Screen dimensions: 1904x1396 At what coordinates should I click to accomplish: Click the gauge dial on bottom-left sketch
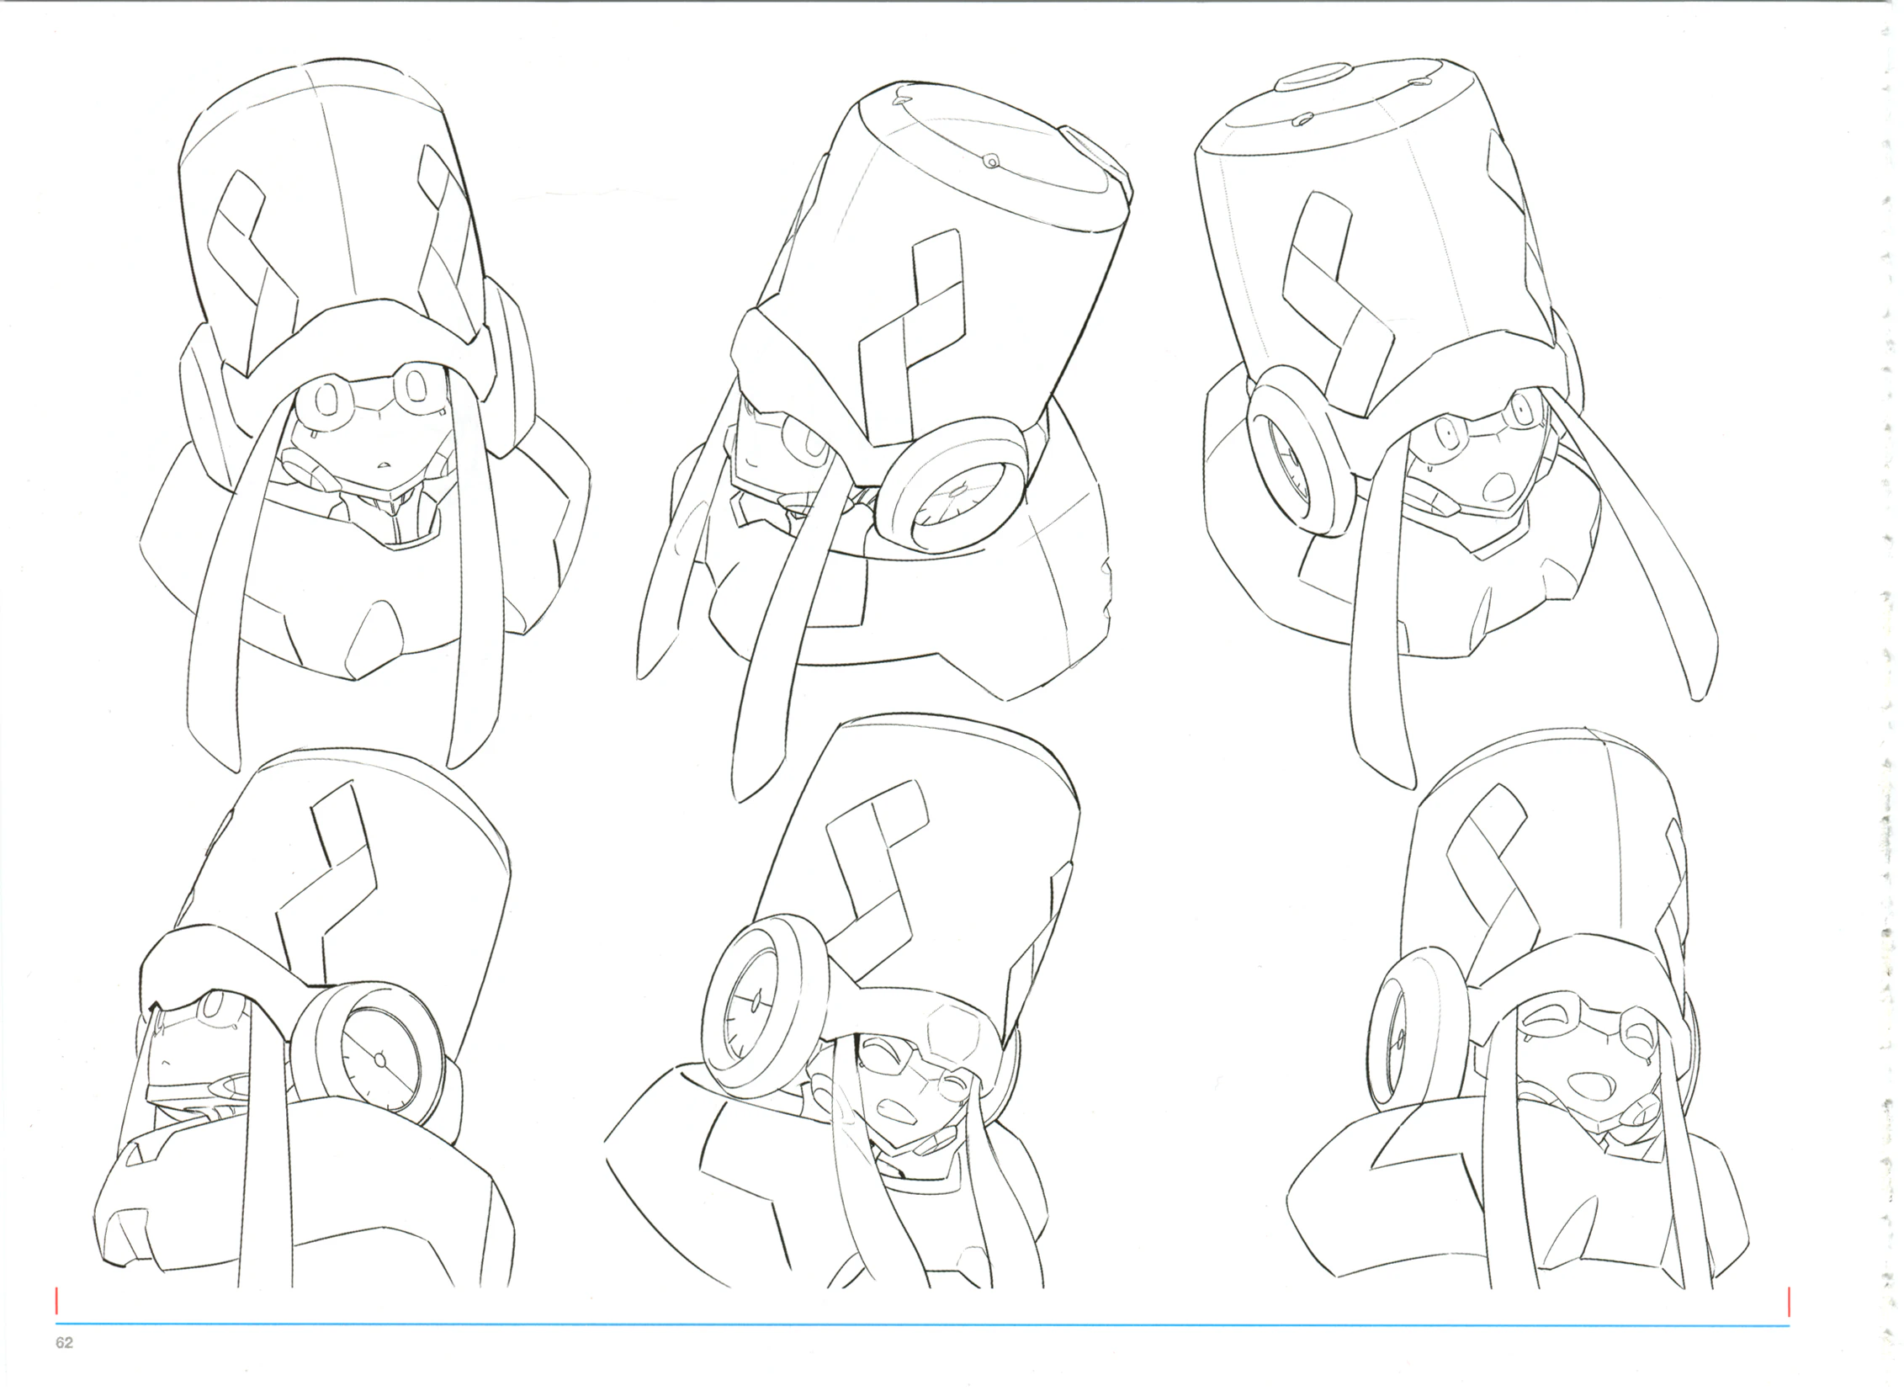coord(379,1059)
